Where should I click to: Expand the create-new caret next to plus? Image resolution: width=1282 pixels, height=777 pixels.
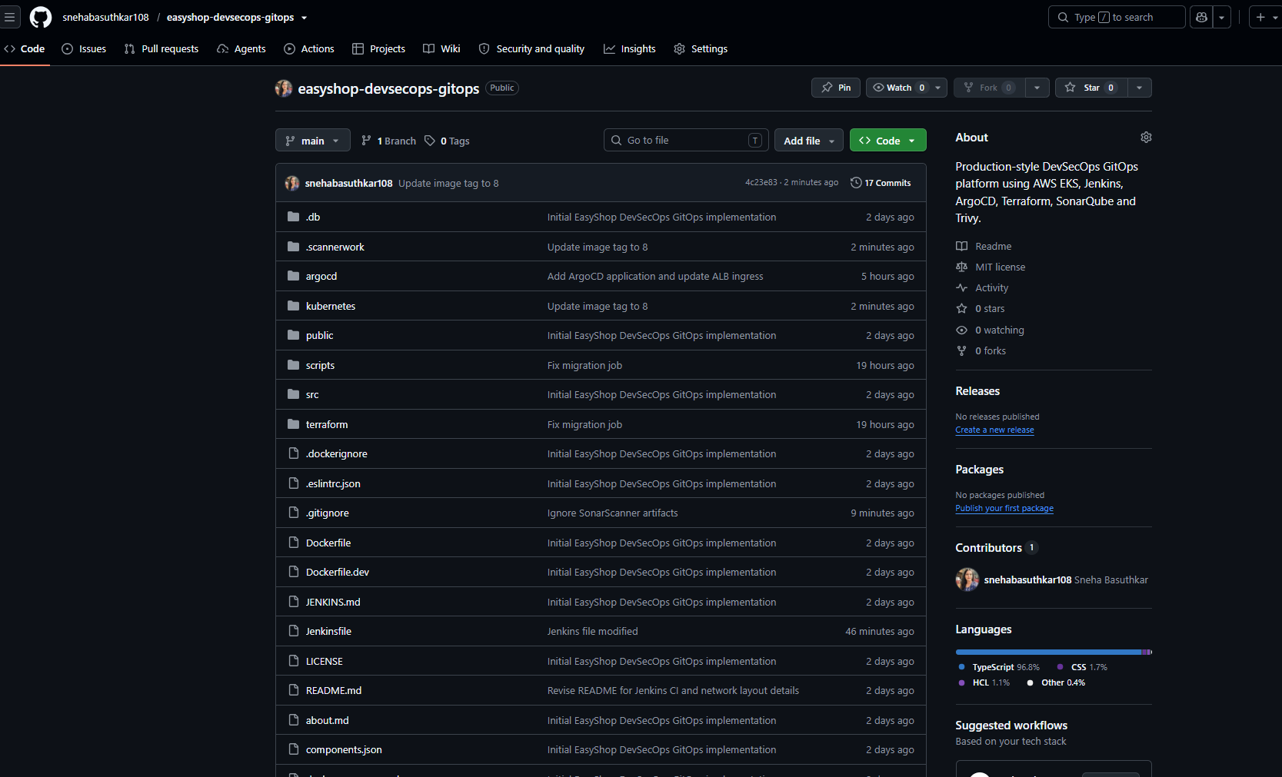pos(1276,17)
